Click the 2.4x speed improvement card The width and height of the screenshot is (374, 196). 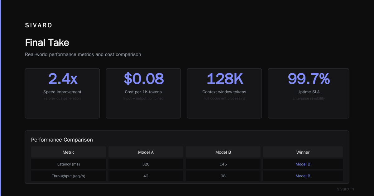pos(62,93)
